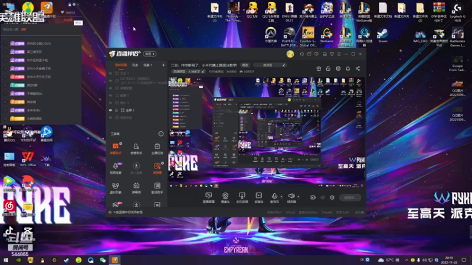Click the live preview canvas
The image size is (472, 265).
click(x=267, y=132)
